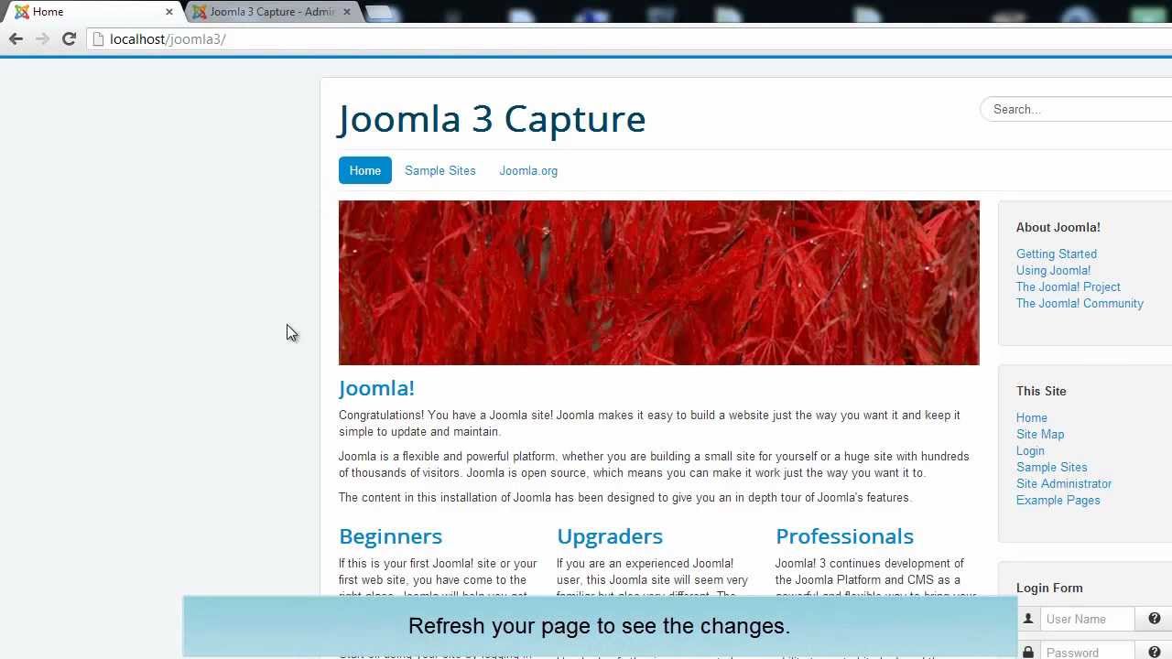The image size is (1172, 659).
Task: Click the Password field
Action: point(1087,652)
